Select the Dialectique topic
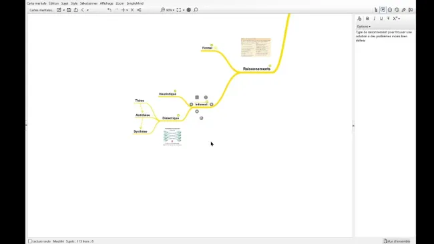 point(170,118)
